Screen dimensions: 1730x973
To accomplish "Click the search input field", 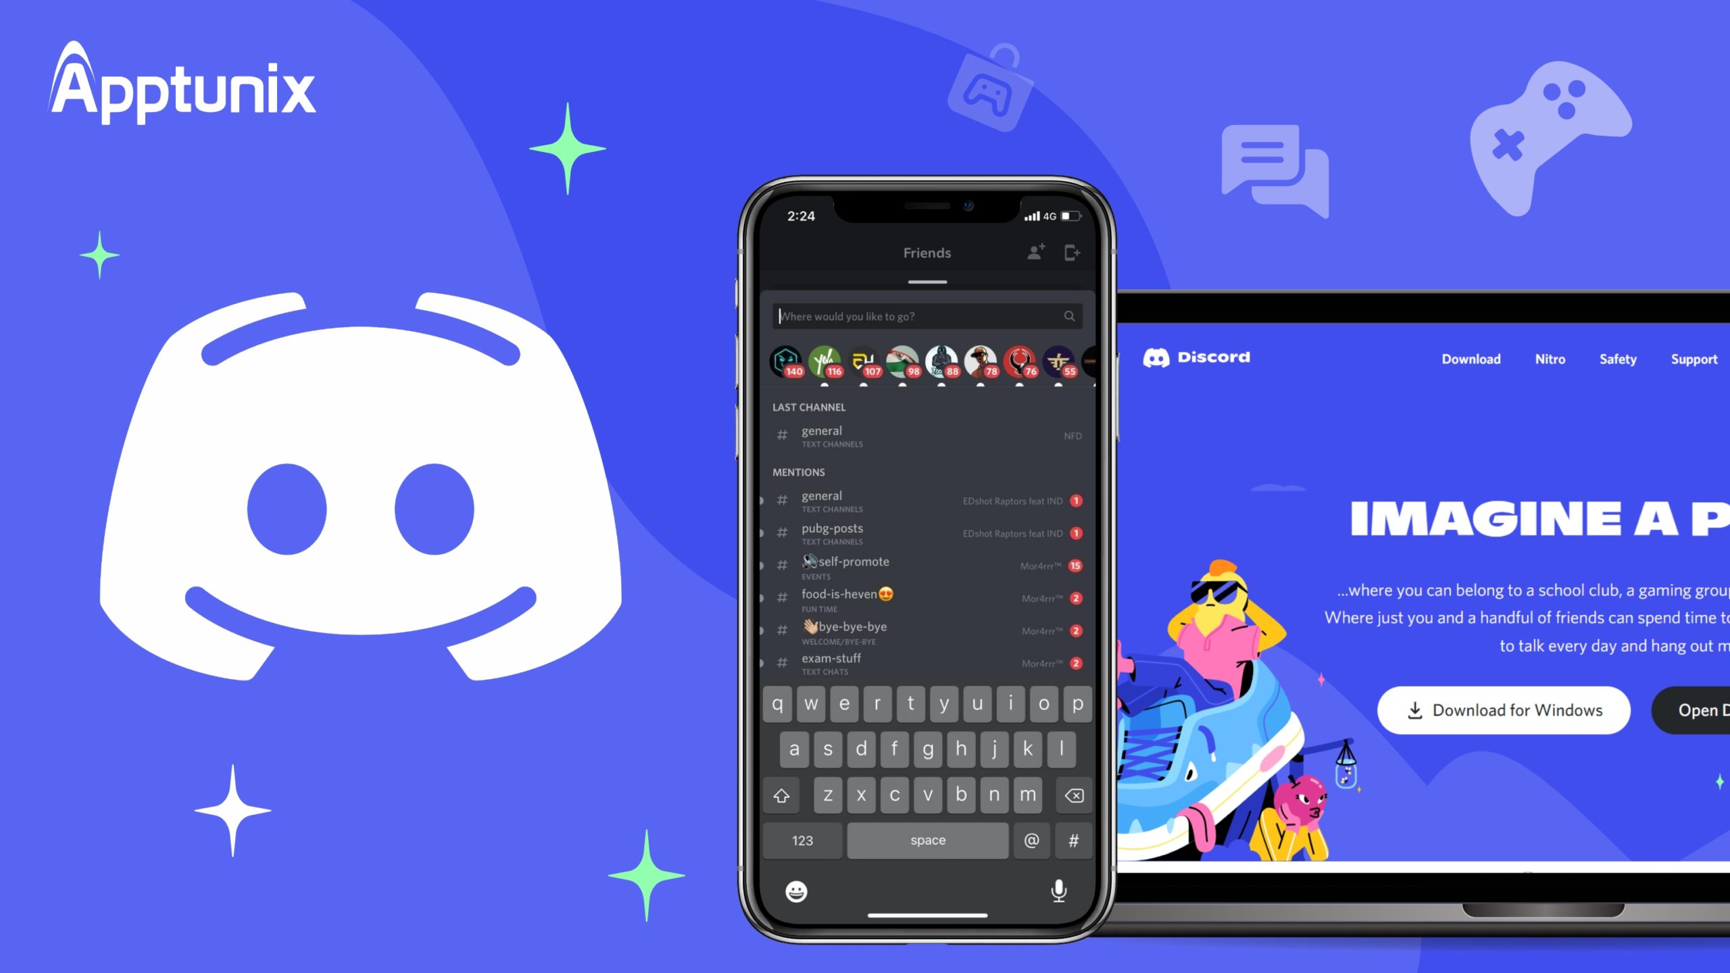I will [926, 315].
